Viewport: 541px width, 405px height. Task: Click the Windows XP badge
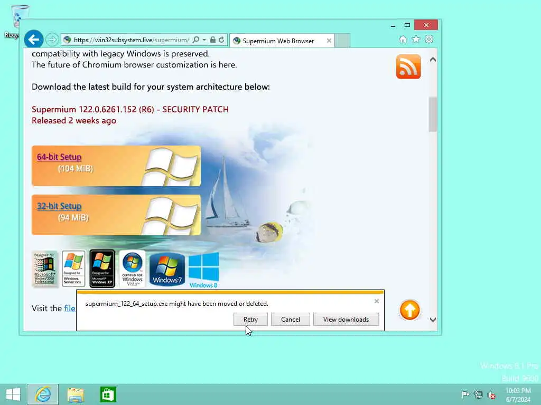coord(102,268)
